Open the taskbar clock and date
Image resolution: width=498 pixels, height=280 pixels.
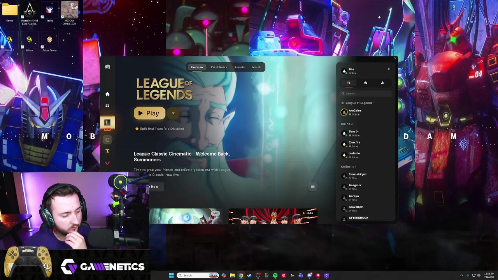coord(489,275)
